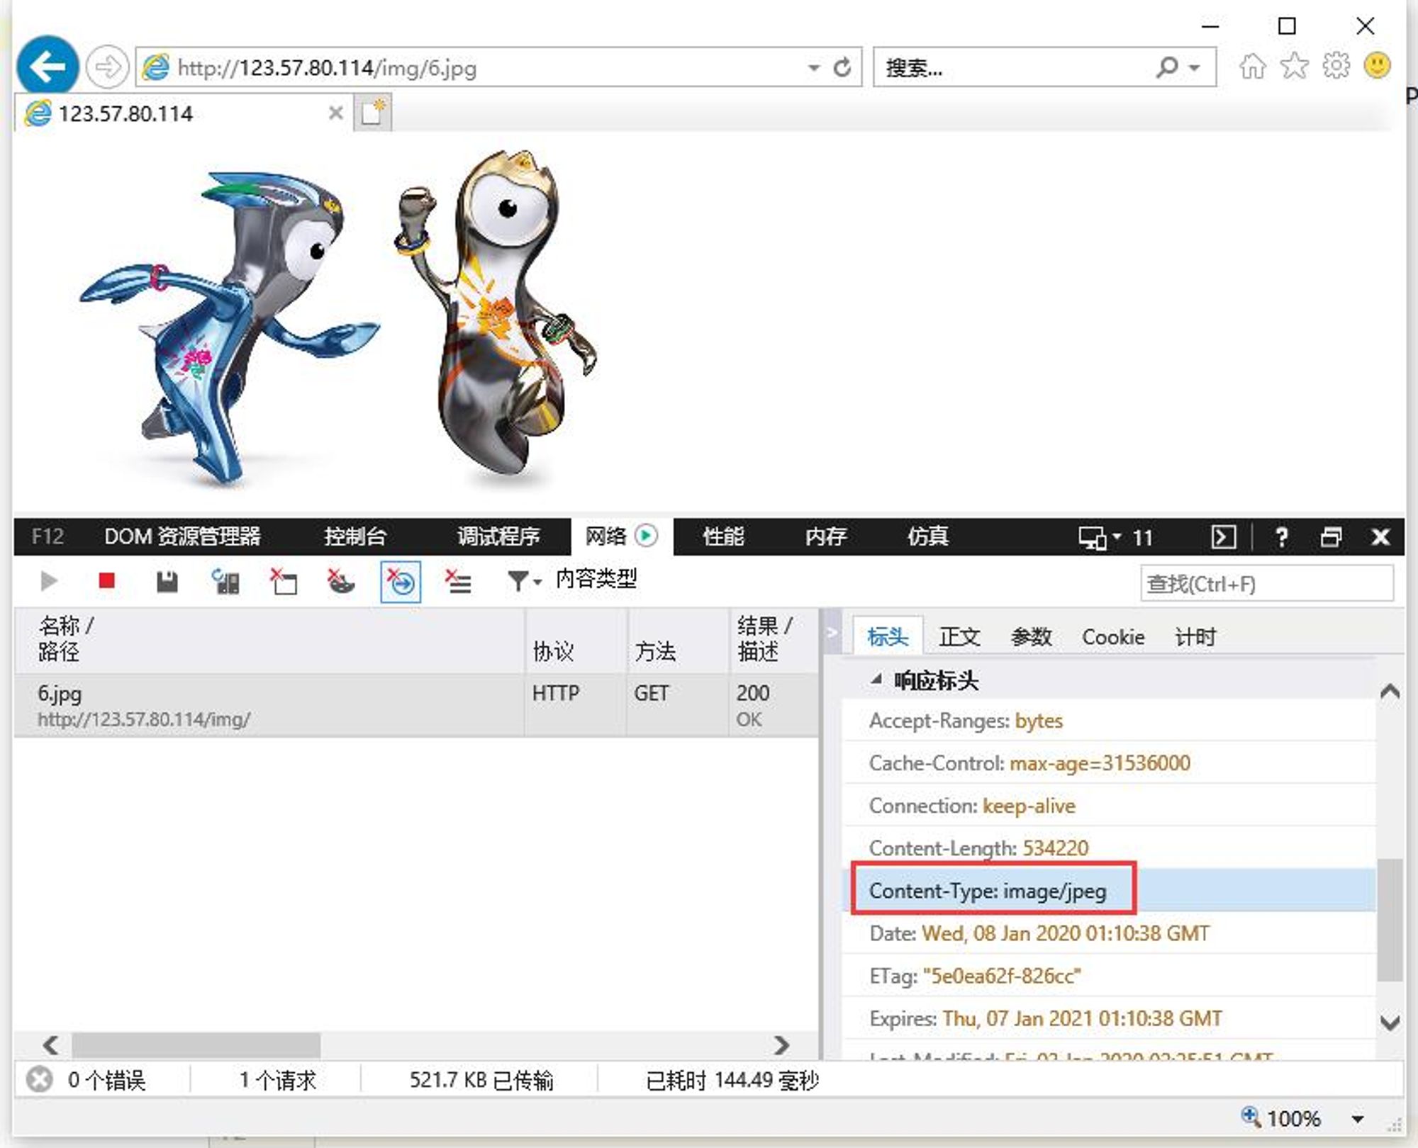The image size is (1418, 1148).
Task: Sort by 协议 column header
Action: click(576, 639)
